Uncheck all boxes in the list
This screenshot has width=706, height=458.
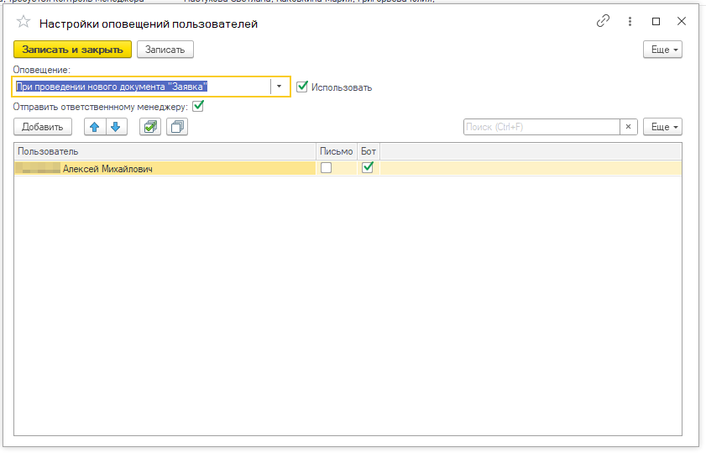click(177, 127)
